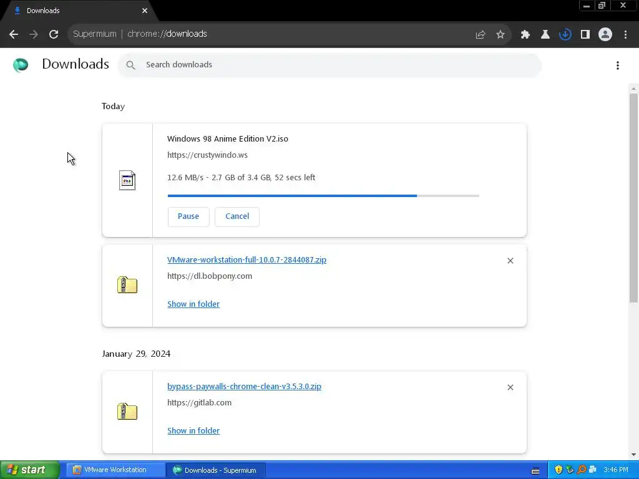This screenshot has height=479, width=639.
Task: Click the Today date heading
Action: tap(114, 106)
